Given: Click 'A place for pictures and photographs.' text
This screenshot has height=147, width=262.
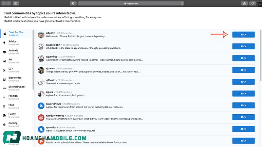Looking at the screenshot, I should pos(65,95).
